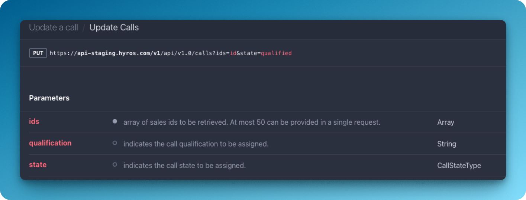Image resolution: width=526 pixels, height=200 pixels.
Task: Click the Array type label
Action: pyautogui.click(x=446, y=122)
